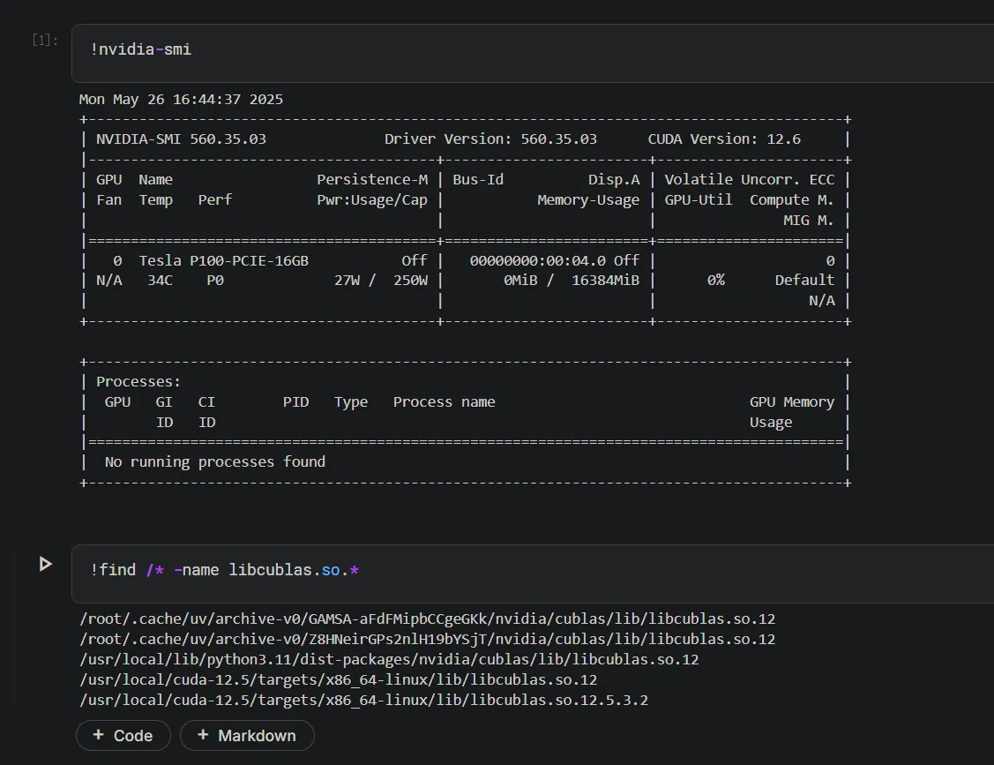Add a new Markdown cell
This screenshot has height=765, width=994.
click(247, 735)
